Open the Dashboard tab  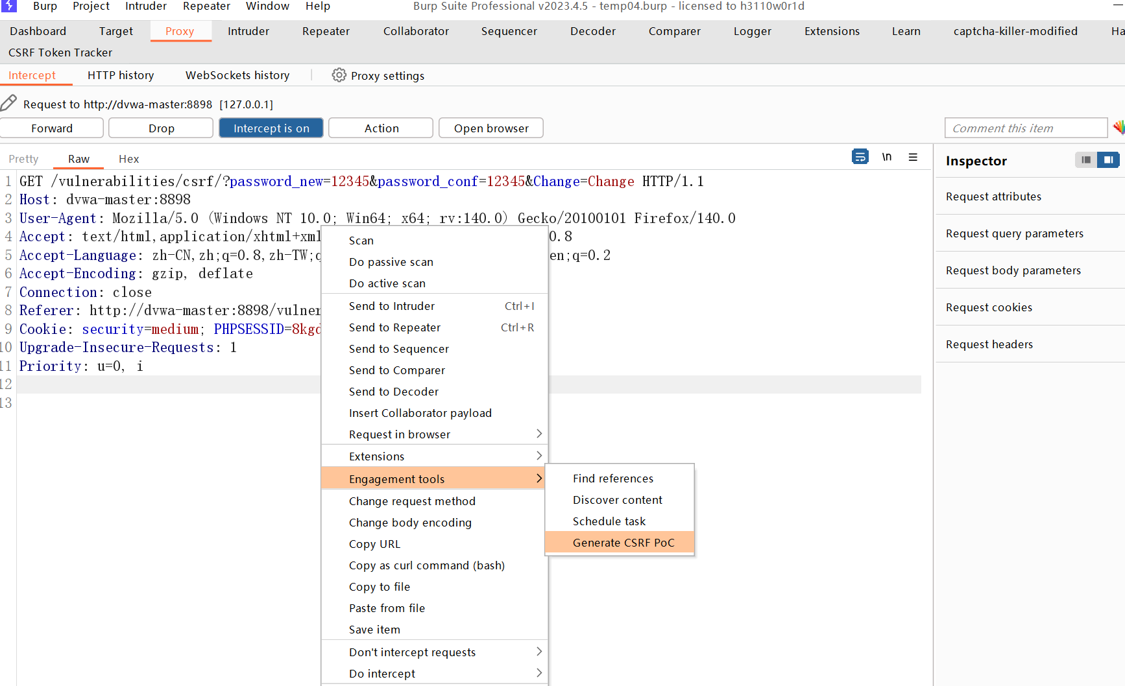38,31
